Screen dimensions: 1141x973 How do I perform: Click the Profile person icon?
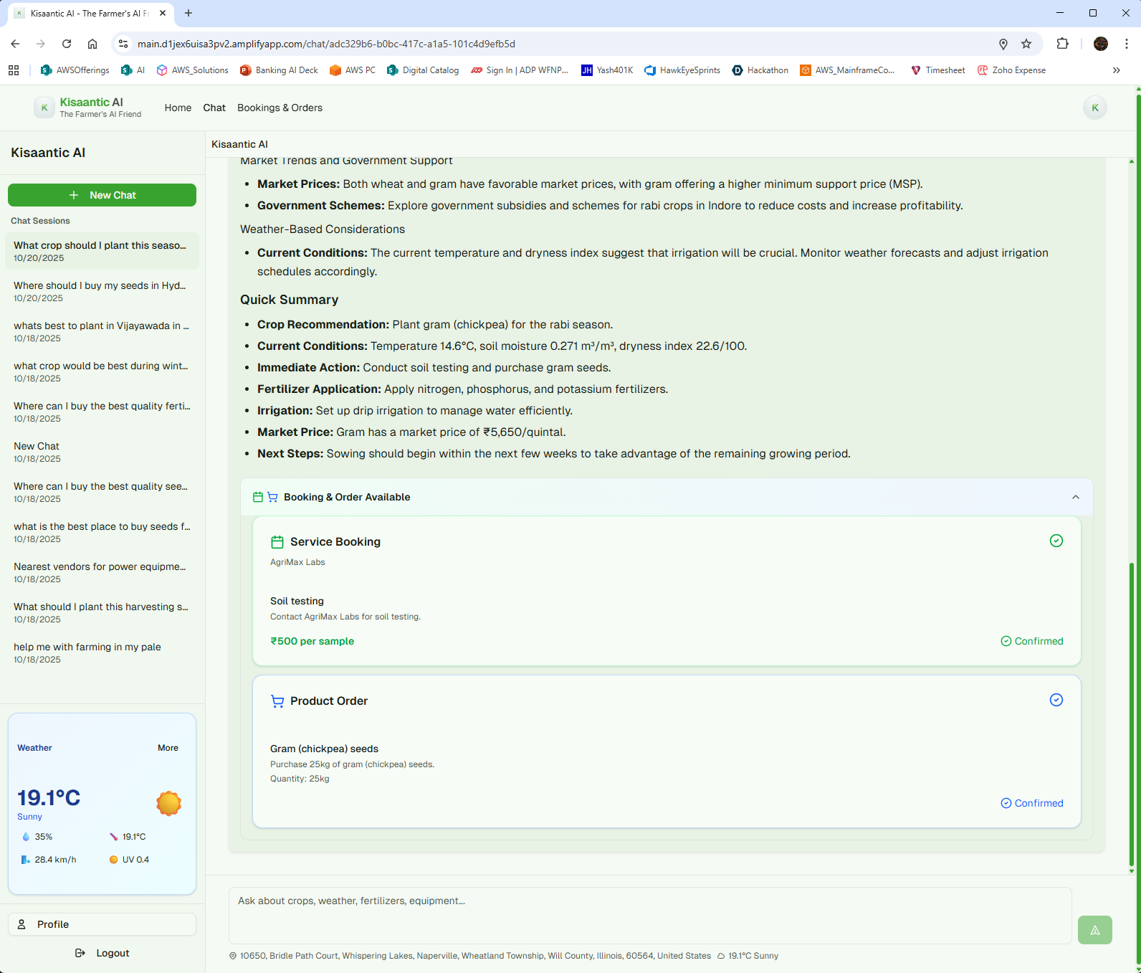point(22,924)
